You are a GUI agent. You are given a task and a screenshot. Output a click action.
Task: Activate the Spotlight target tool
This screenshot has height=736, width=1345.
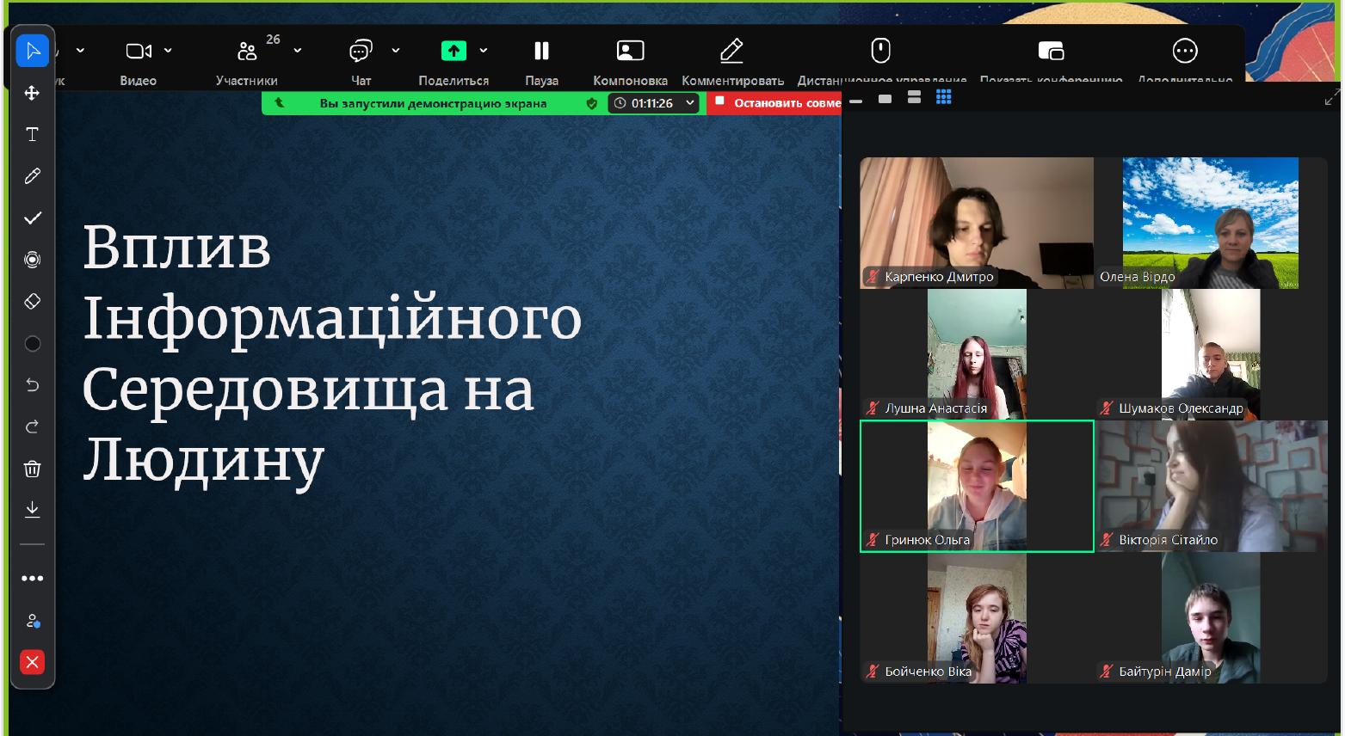coord(33,260)
